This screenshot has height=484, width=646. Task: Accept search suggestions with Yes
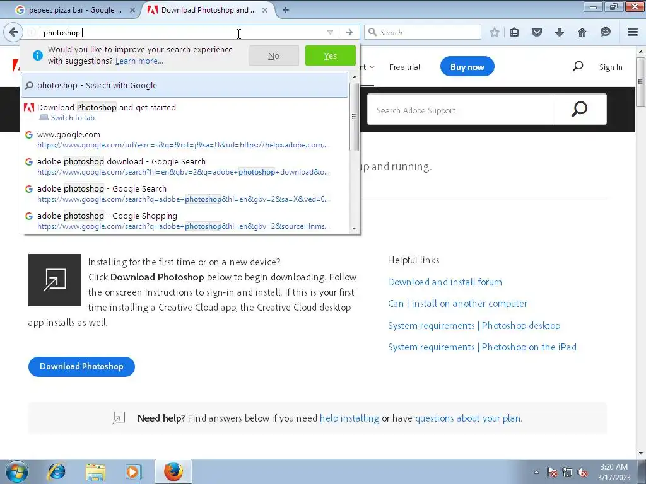pyautogui.click(x=331, y=55)
